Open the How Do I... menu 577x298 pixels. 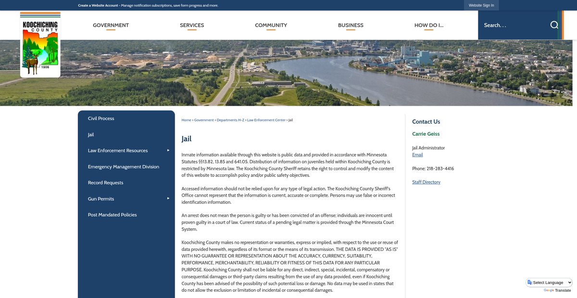click(x=428, y=25)
